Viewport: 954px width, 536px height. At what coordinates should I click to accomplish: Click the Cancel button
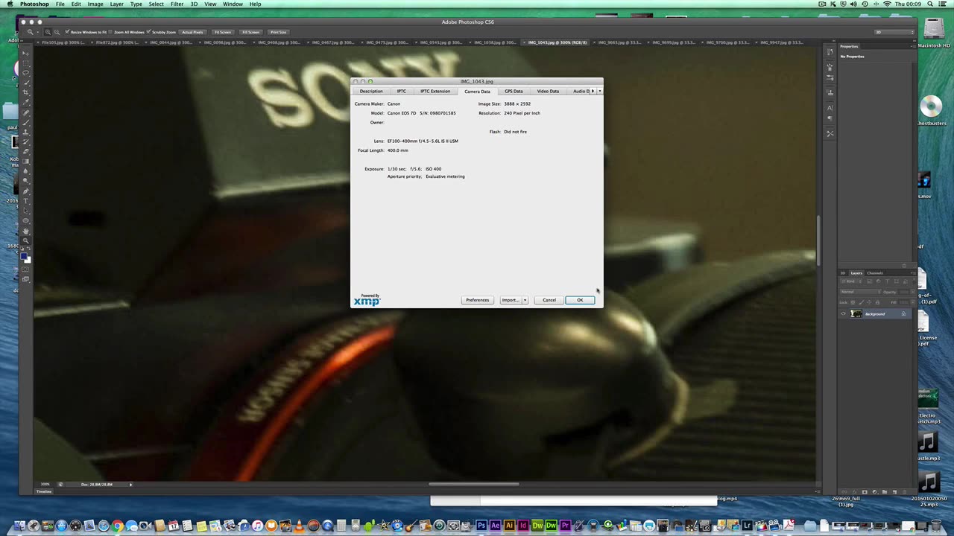click(549, 300)
